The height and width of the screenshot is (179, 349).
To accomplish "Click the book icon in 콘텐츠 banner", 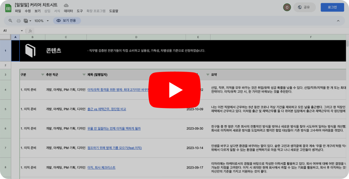I will click(30, 50).
